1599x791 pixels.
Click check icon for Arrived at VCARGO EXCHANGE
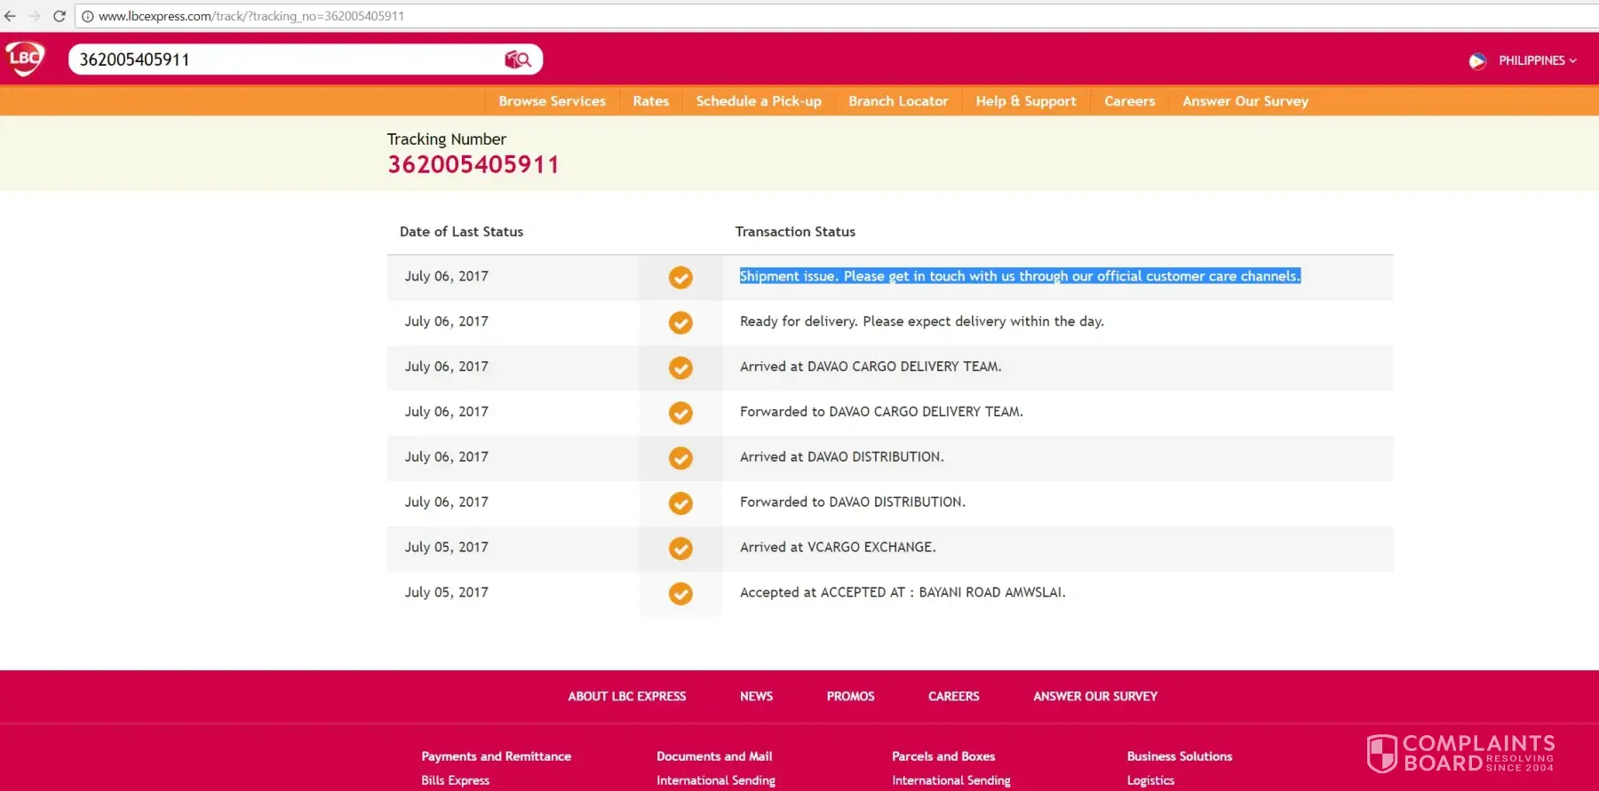680,549
